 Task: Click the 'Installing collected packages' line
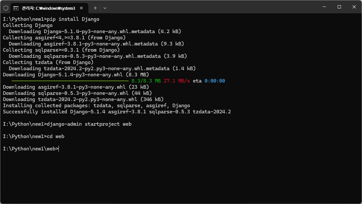[x=96, y=106]
